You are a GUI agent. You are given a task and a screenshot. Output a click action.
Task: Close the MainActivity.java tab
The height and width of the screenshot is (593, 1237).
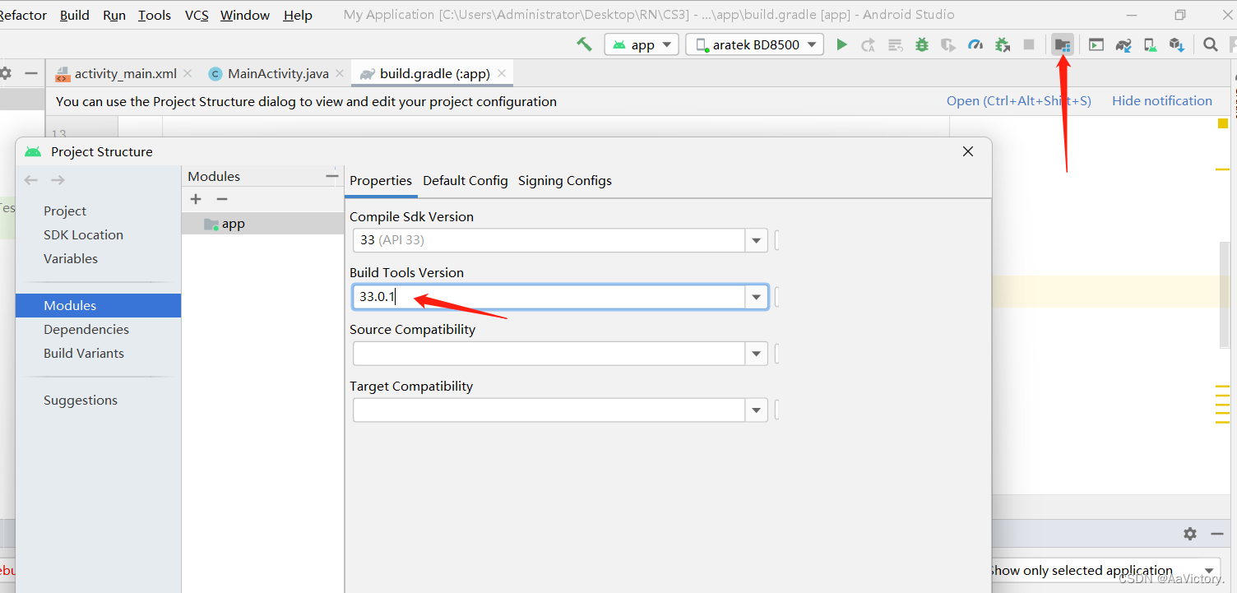click(x=340, y=73)
